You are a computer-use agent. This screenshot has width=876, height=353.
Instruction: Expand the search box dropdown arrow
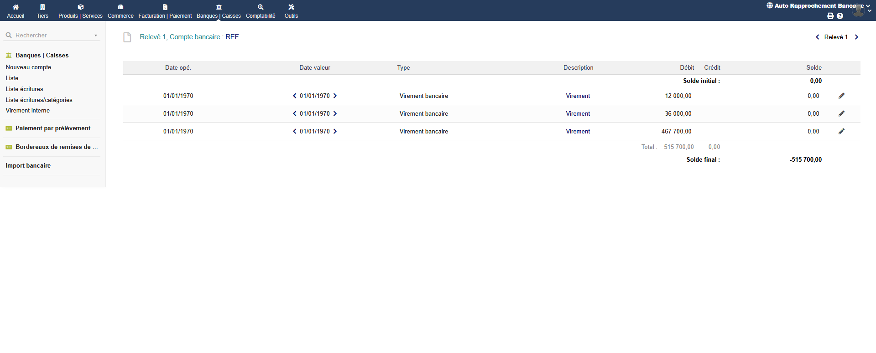(96, 36)
